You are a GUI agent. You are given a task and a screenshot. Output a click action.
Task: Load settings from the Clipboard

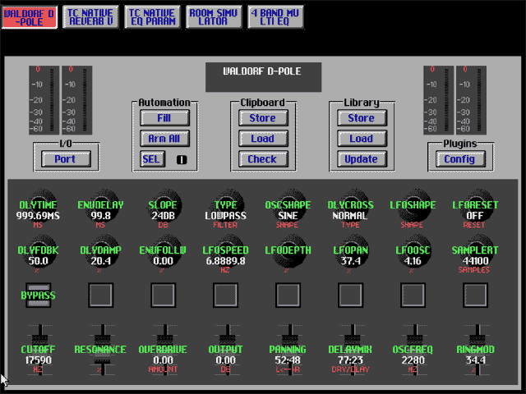tap(263, 139)
